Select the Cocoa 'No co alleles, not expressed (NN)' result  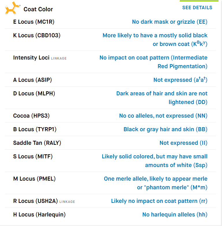[x=163, y=116]
